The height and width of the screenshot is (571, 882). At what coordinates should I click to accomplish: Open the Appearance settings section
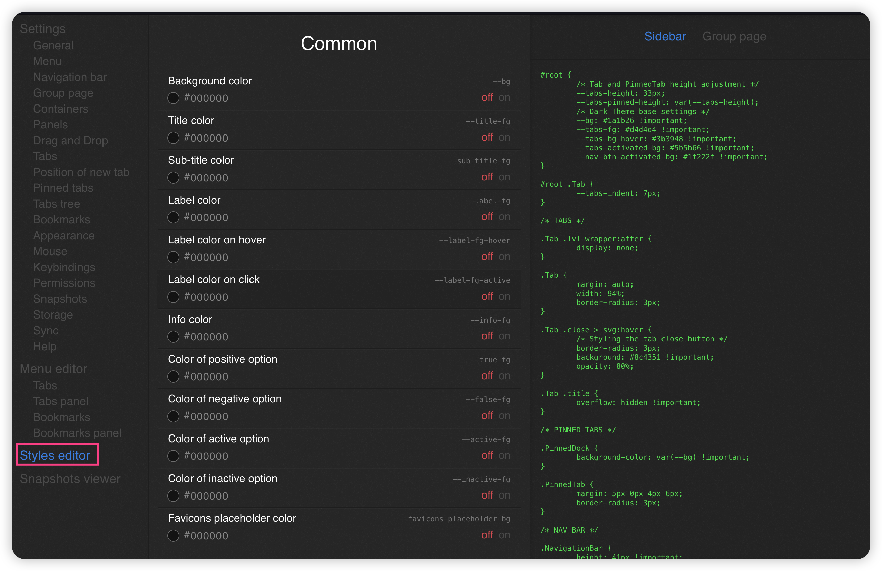coord(64,236)
